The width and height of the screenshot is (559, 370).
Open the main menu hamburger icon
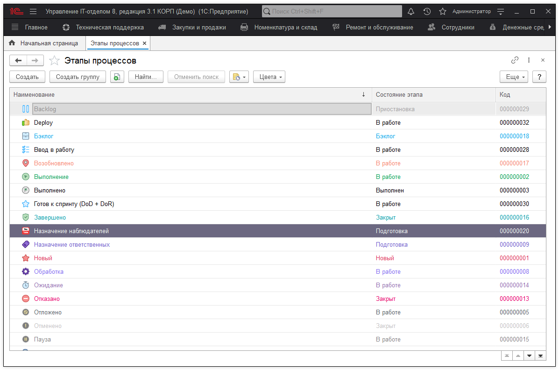coord(33,11)
